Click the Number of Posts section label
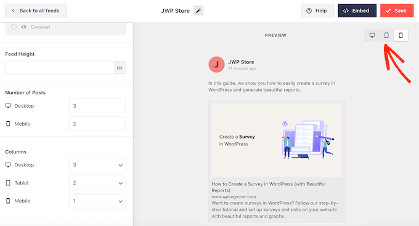The width and height of the screenshot is (419, 226). 25,93
